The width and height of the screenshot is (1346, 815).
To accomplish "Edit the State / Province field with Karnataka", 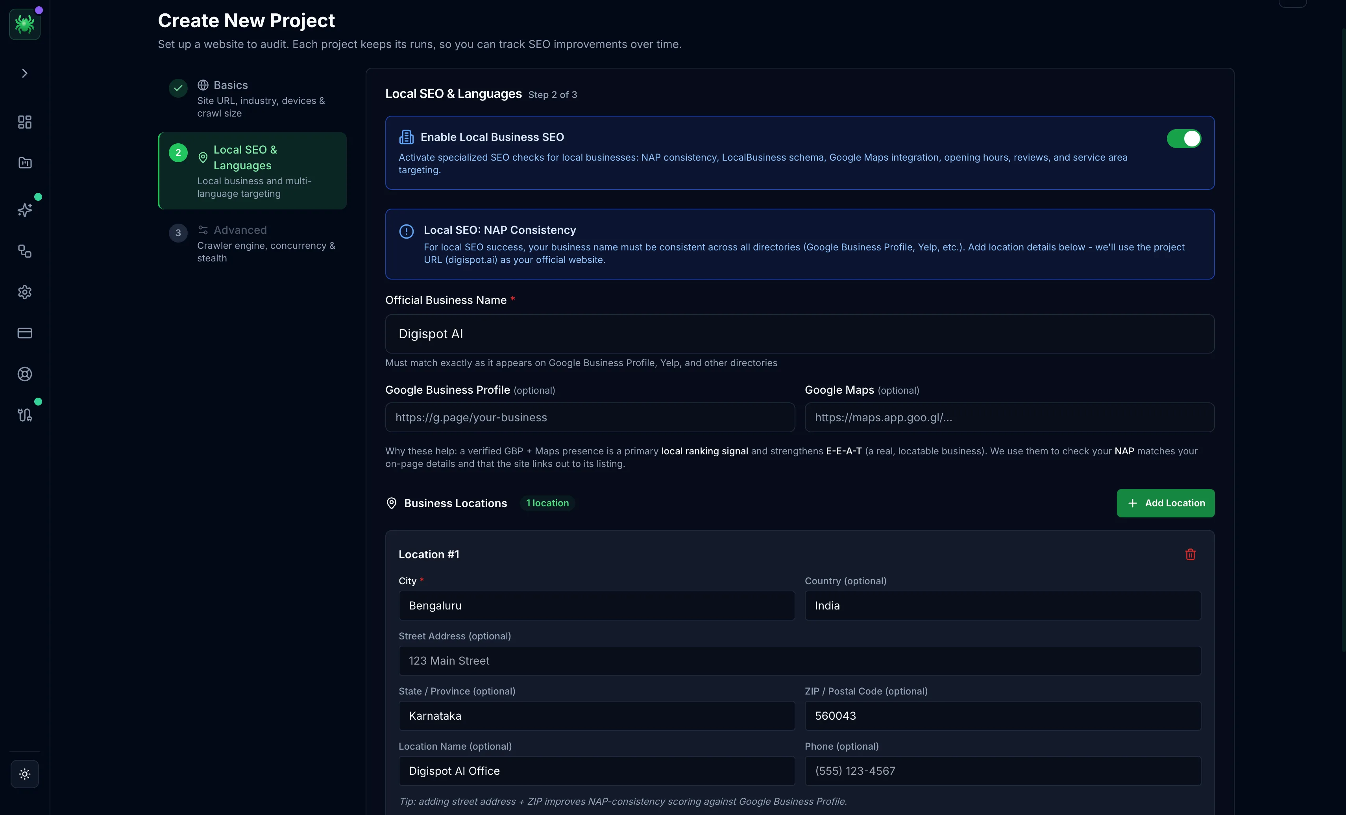I will point(597,716).
